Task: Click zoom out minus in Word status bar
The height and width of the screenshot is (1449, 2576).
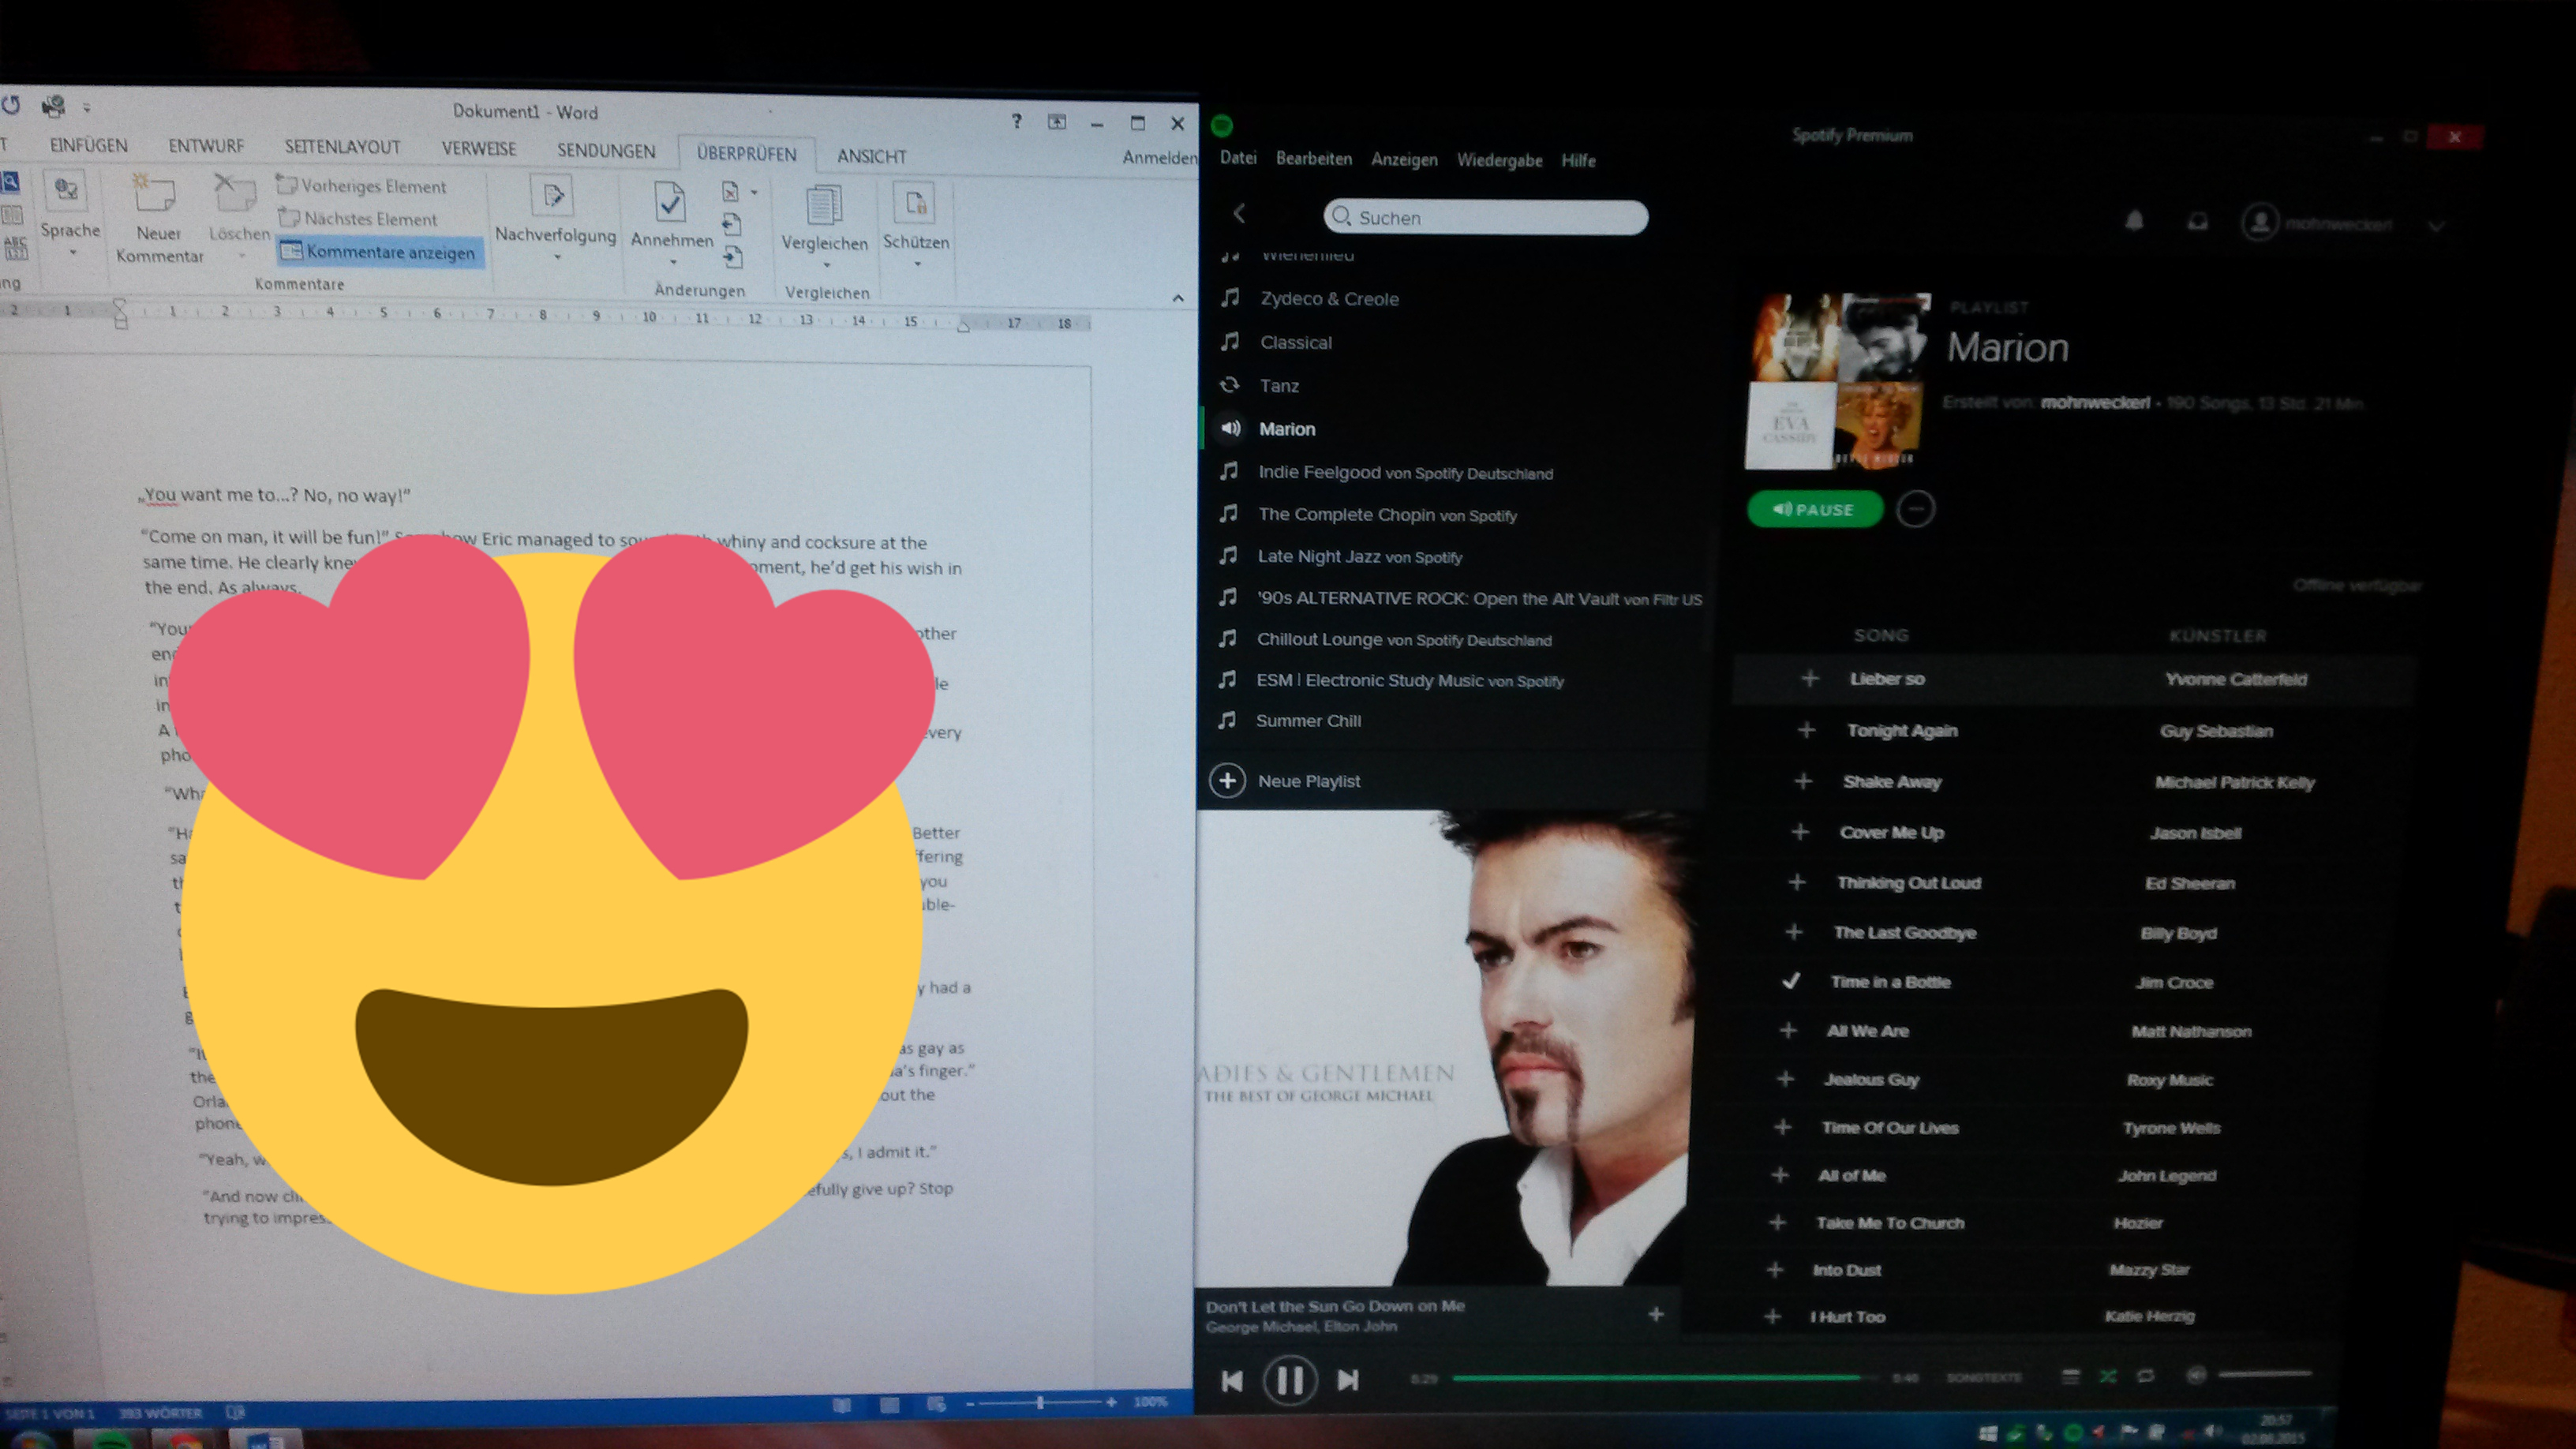Action: (969, 1404)
